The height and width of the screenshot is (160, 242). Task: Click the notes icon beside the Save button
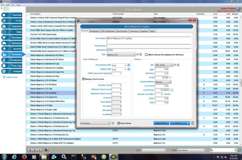click(193, 123)
